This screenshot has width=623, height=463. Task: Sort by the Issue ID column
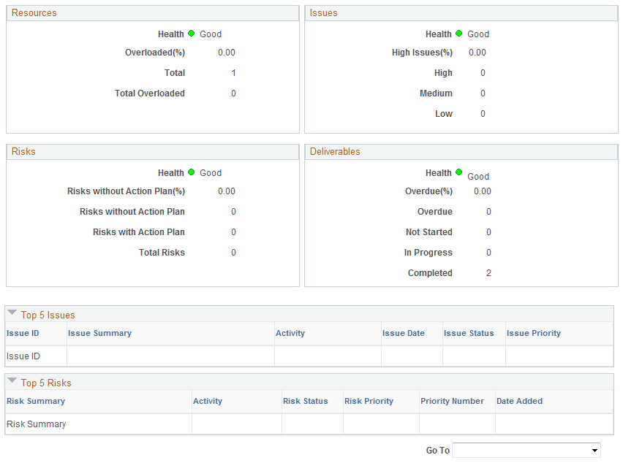click(x=22, y=333)
